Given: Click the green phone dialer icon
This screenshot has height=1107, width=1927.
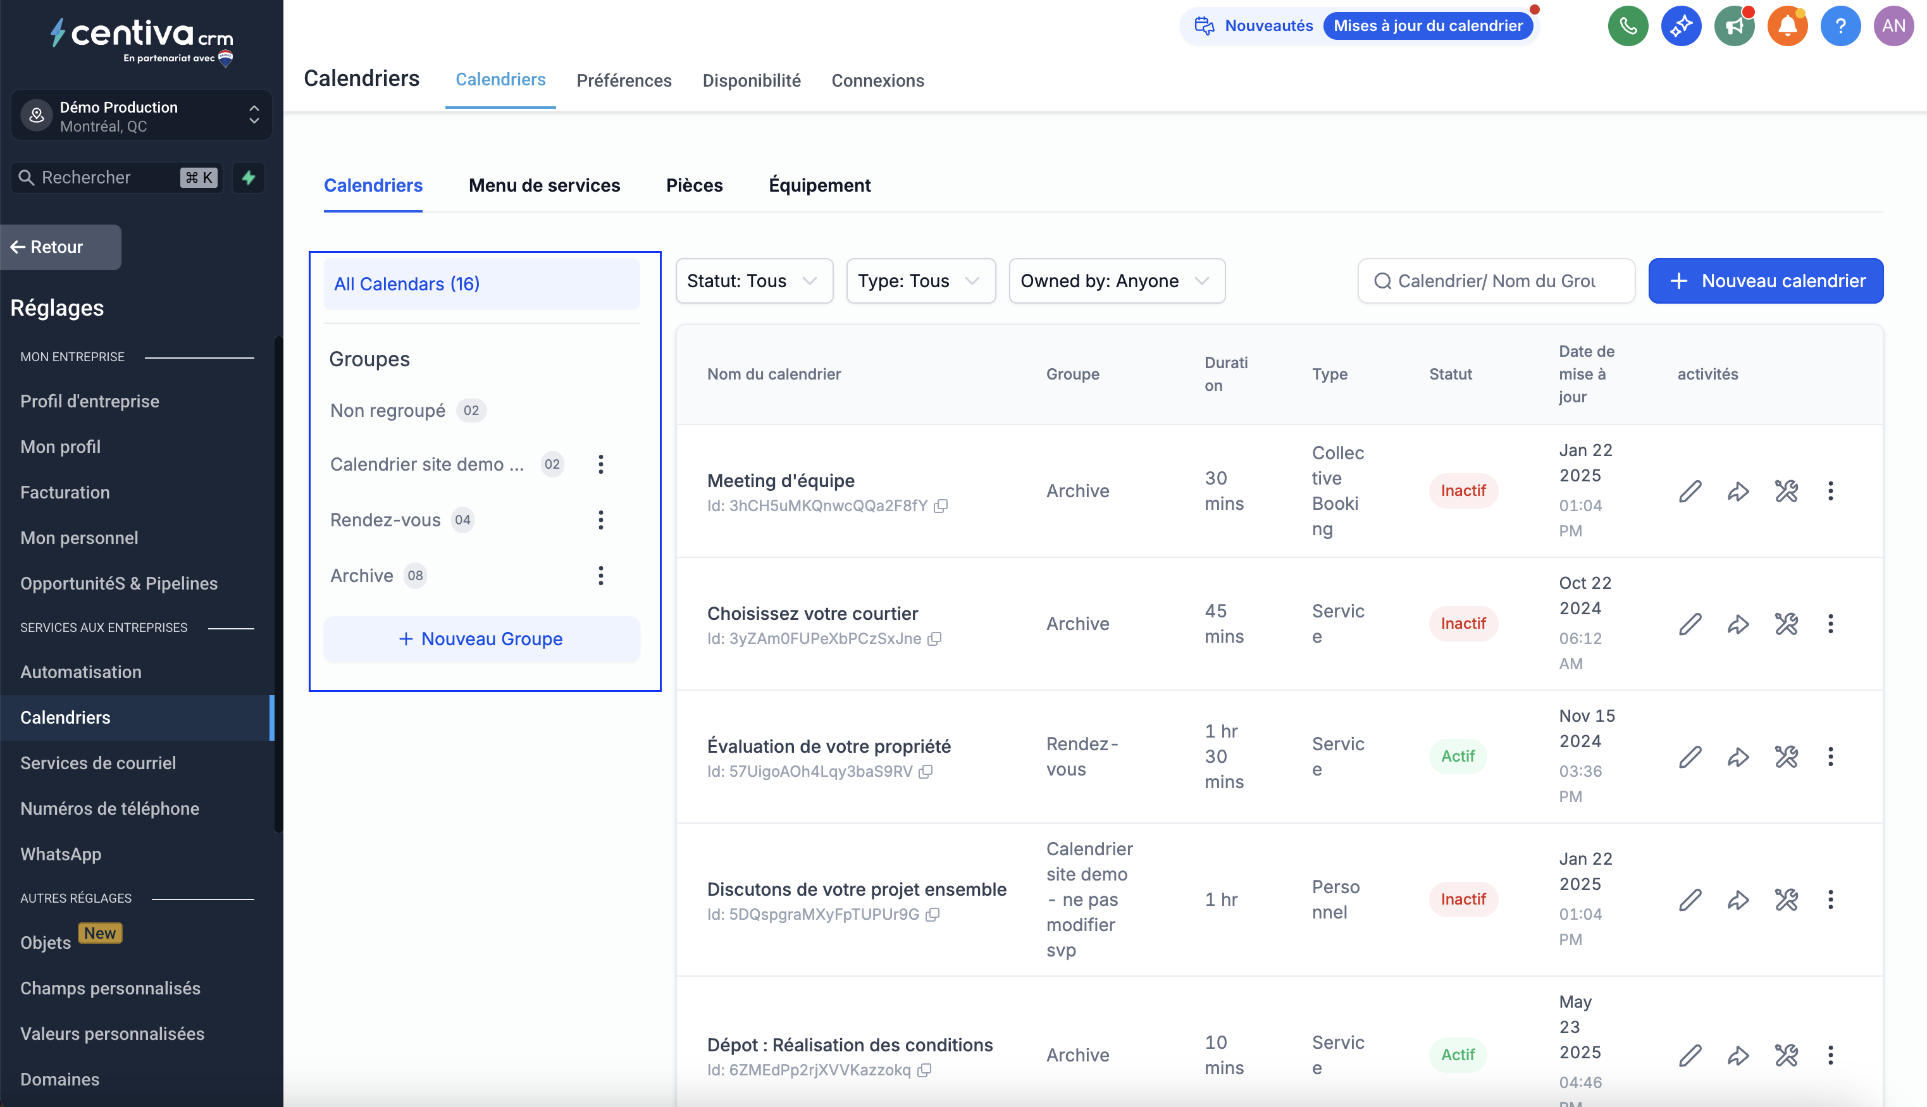Looking at the screenshot, I should [1628, 26].
